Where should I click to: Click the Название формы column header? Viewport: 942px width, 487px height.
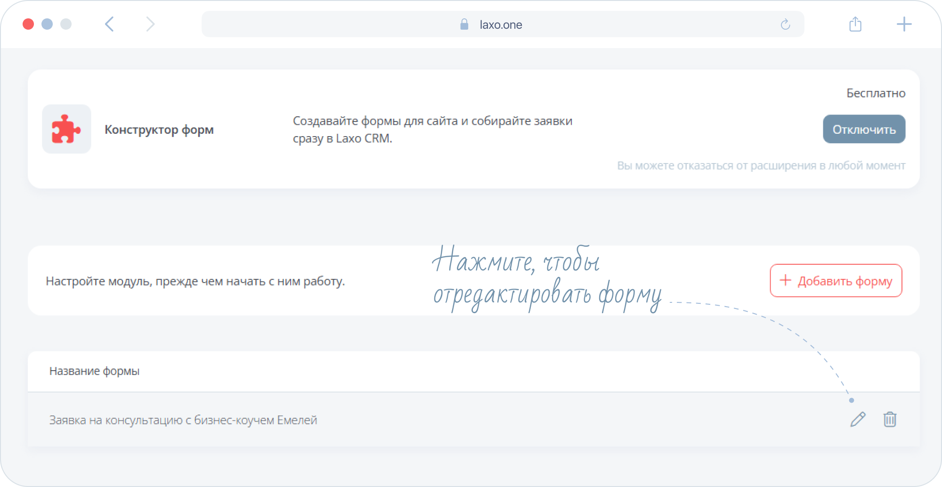pos(94,371)
